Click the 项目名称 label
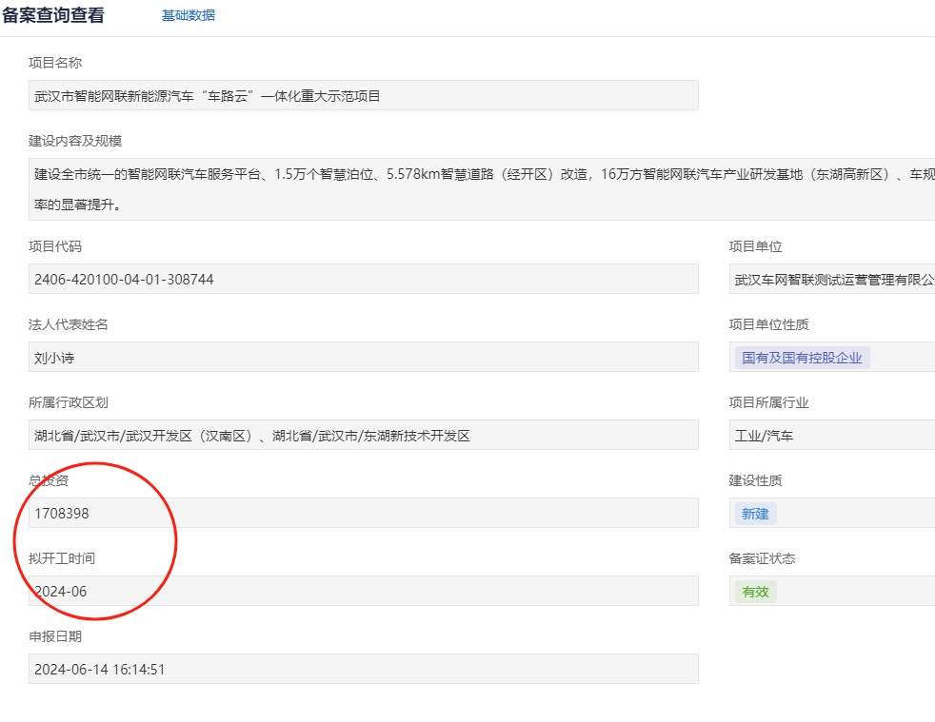Image resolution: width=935 pixels, height=722 pixels. click(x=55, y=63)
